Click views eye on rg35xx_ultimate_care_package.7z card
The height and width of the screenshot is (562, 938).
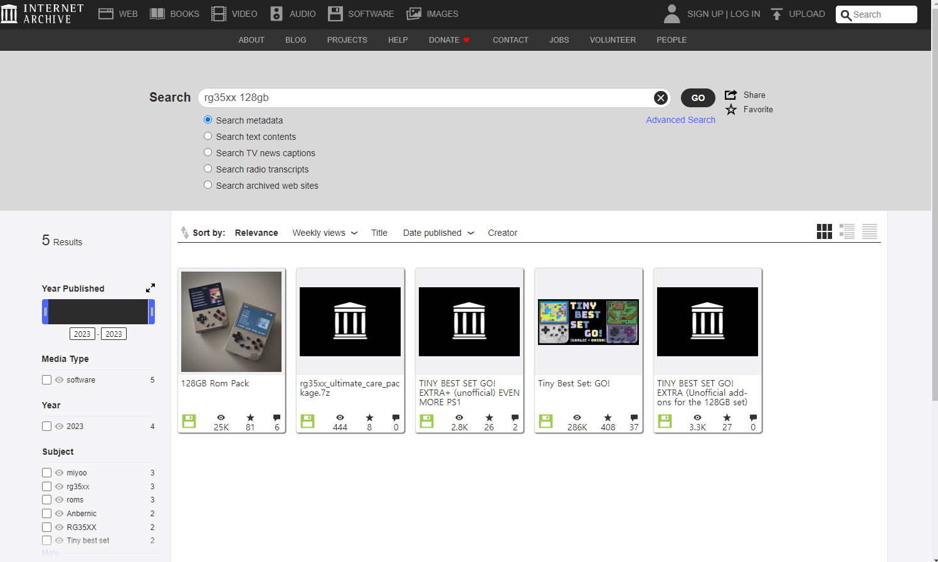(x=340, y=418)
